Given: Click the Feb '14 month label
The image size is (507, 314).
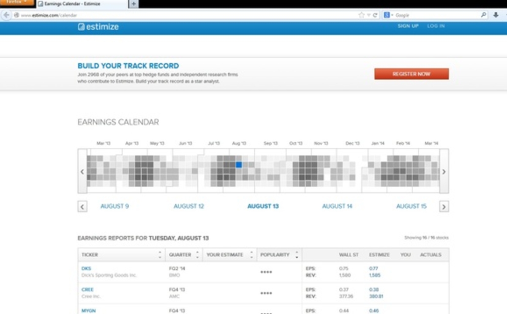Looking at the screenshot, I should pos(403,144).
